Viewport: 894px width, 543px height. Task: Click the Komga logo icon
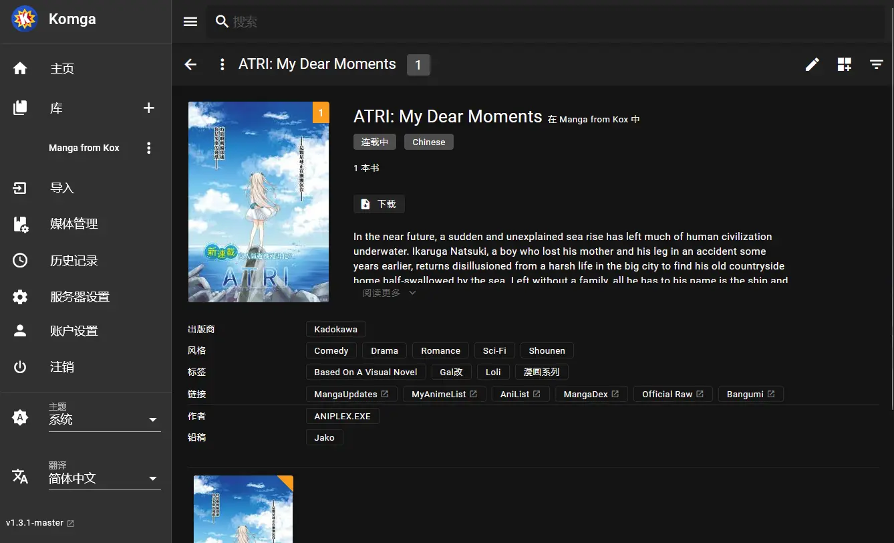point(25,19)
